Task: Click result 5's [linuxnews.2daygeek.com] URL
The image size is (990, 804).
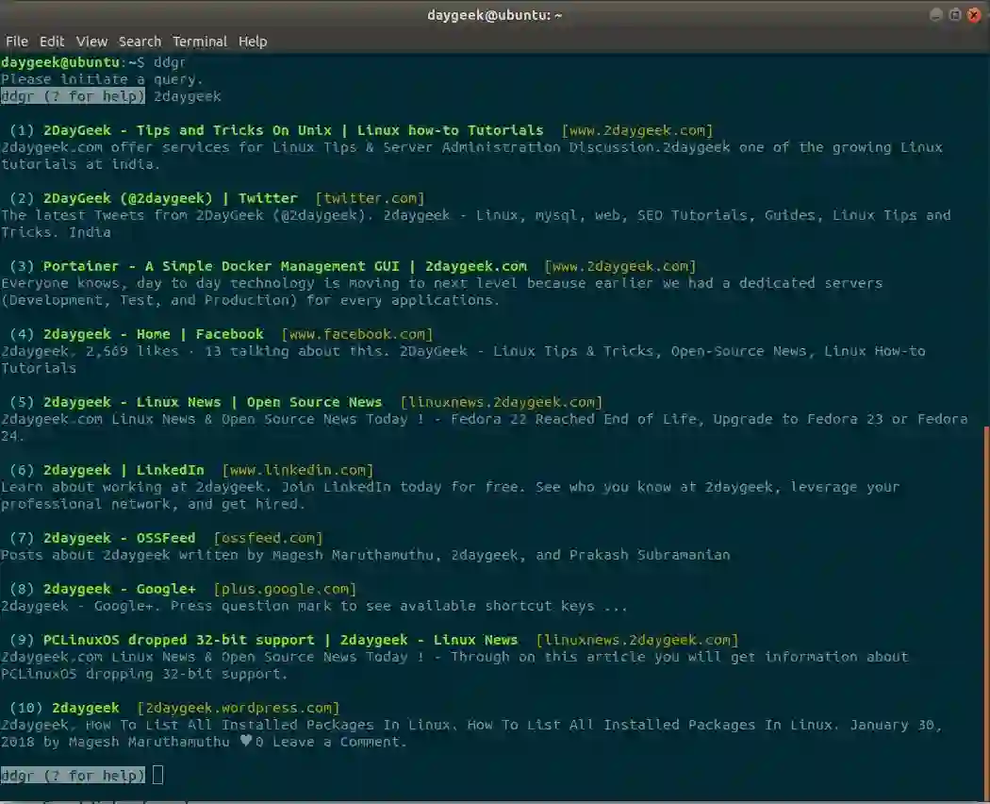Action: 502,402
